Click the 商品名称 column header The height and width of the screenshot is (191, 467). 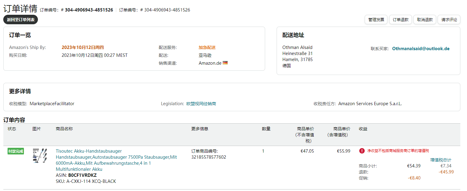[x=64, y=129]
